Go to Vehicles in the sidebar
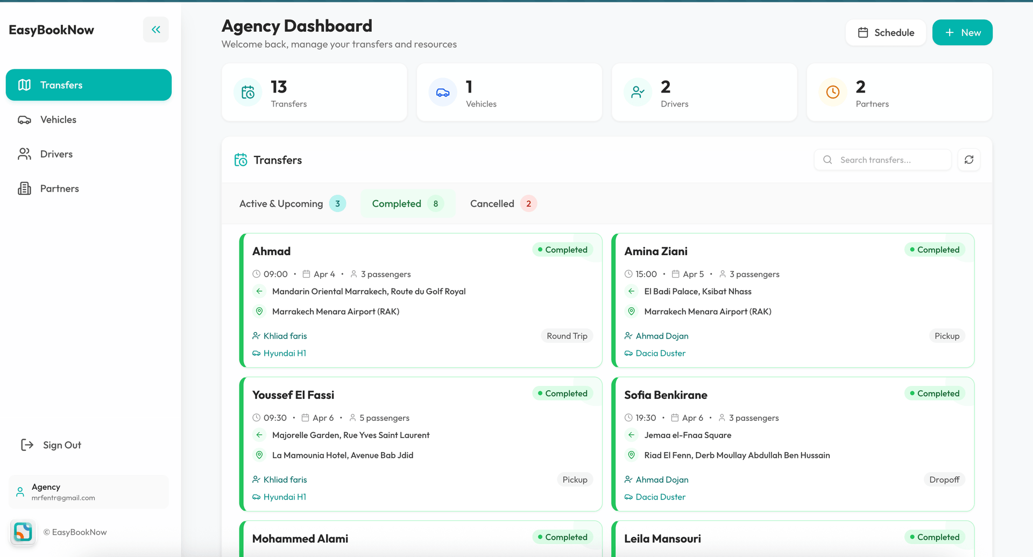Image resolution: width=1033 pixels, height=557 pixels. (x=89, y=119)
